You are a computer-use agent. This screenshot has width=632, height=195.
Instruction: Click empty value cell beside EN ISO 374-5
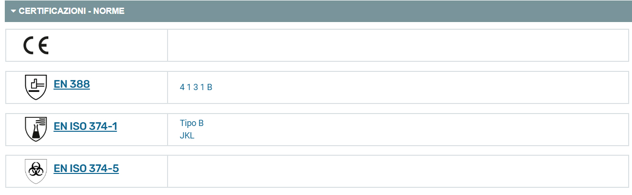pos(398,171)
